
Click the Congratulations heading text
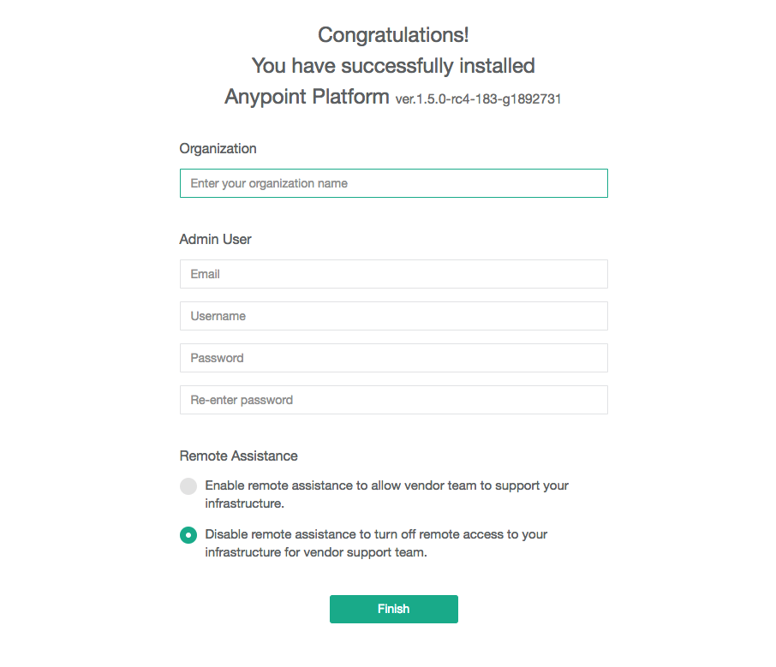[x=393, y=35]
